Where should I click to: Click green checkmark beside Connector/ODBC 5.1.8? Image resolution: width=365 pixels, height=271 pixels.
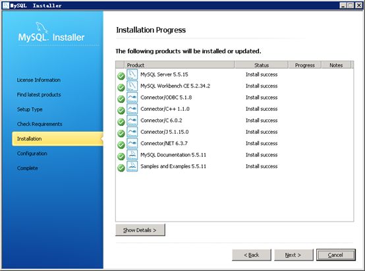(121, 99)
